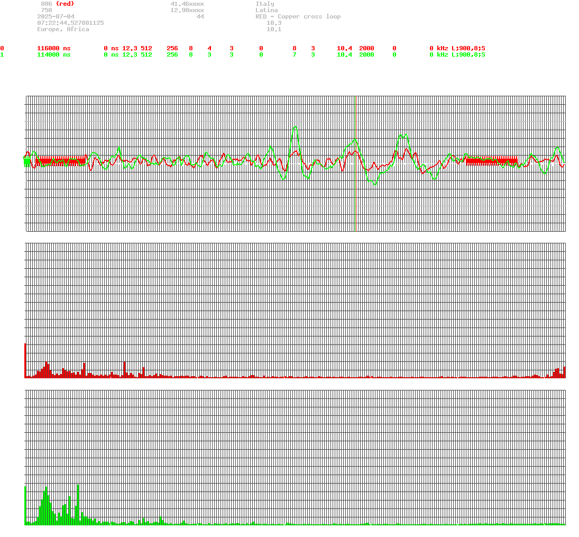Viewport: 579px width, 537px height.
Task: Click the green channel index "1" at row start
Action: click(2, 54)
